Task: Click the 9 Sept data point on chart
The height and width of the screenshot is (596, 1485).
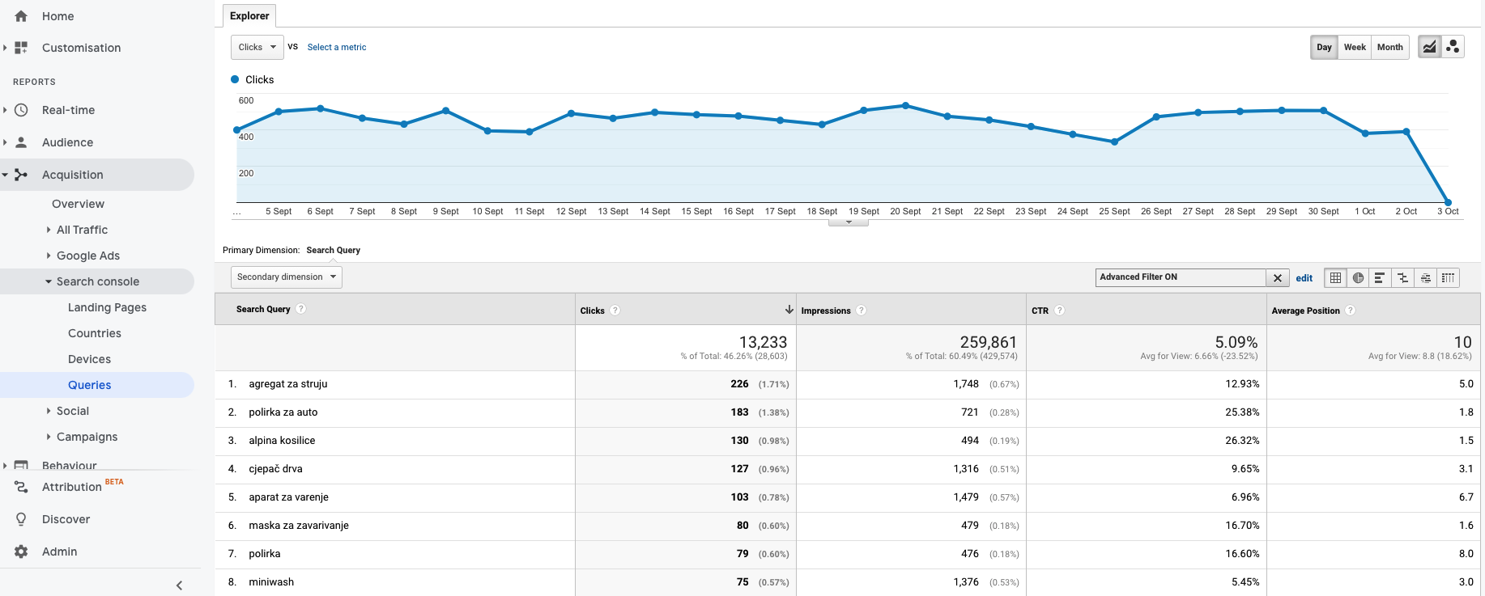Action: click(x=446, y=110)
